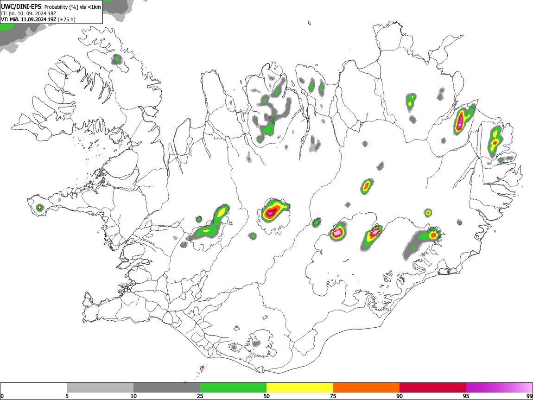
Task: Click the white 0-5% legend segment
Action: pyautogui.click(x=34, y=387)
